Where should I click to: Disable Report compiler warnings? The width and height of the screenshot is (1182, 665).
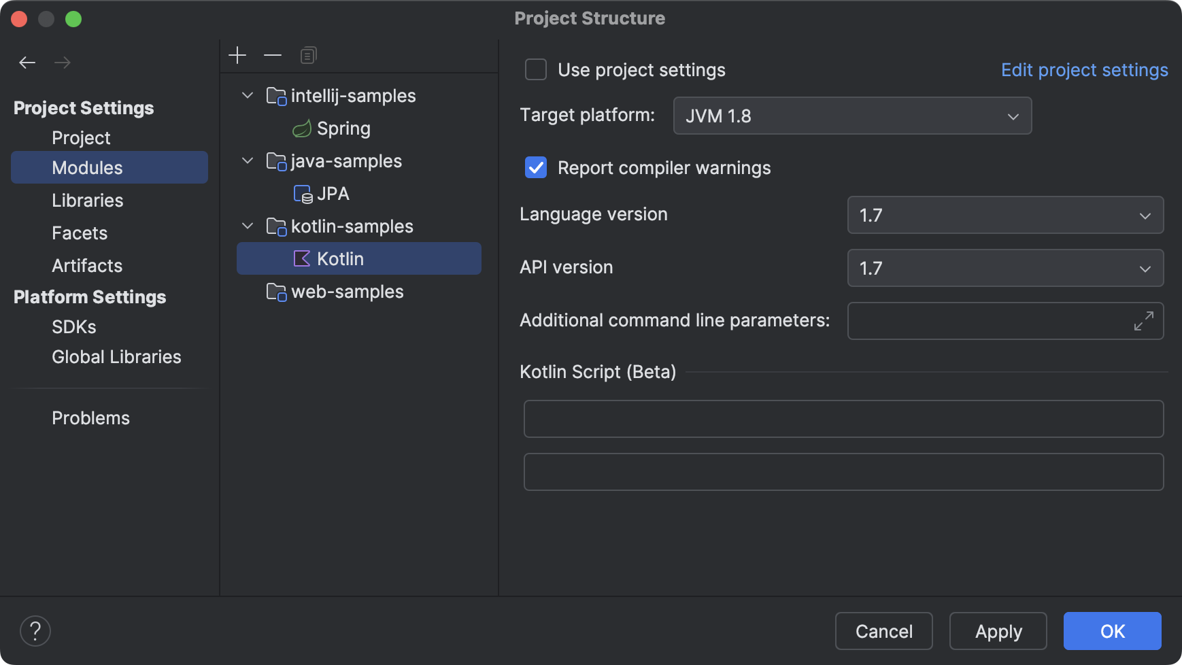(536, 167)
